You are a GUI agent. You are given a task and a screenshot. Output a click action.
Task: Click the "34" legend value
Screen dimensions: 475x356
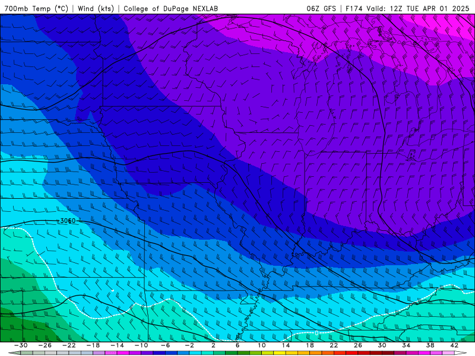pos(406,345)
